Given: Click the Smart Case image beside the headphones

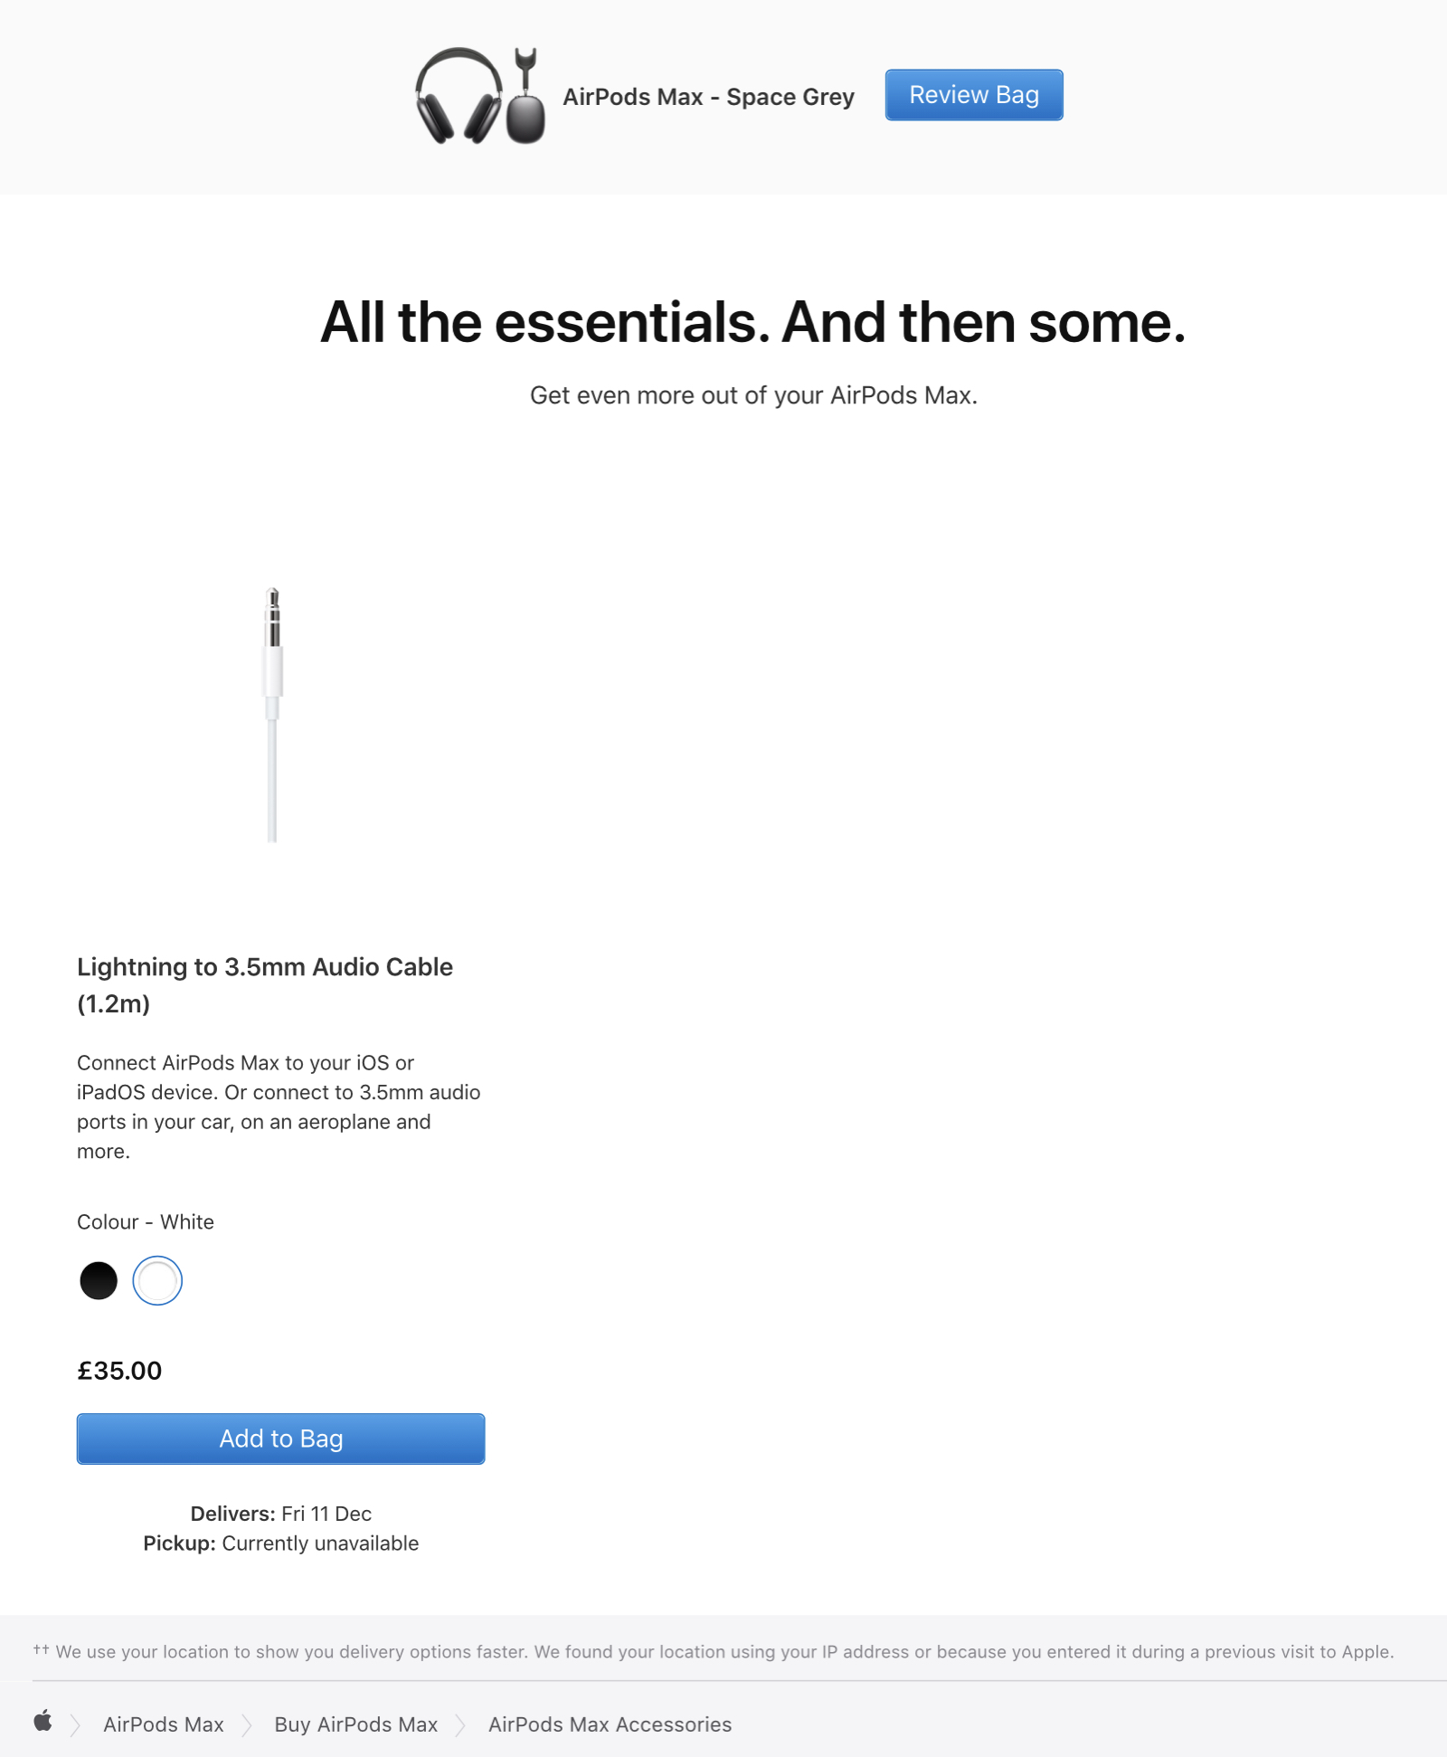Looking at the screenshot, I should [x=526, y=98].
